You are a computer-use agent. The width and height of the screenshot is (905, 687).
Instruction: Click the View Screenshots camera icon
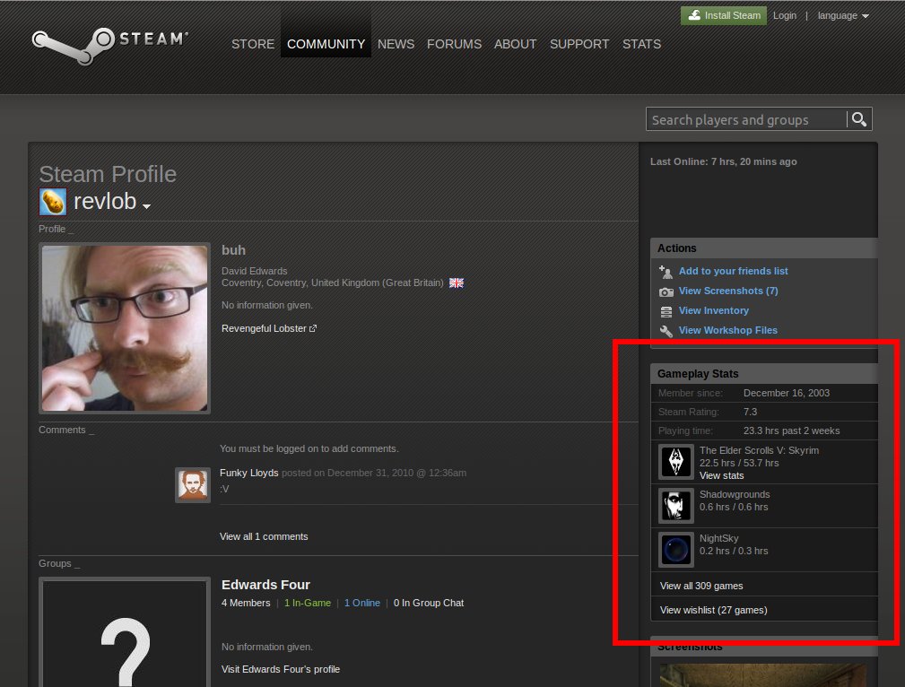pyautogui.click(x=666, y=291)
